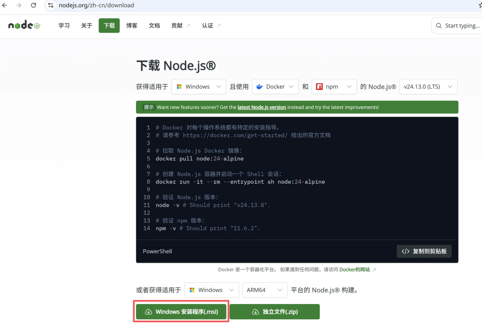482x325 pixels.
Task: Copy code with 复制到剪贴板 button
Action: (424, 251)
